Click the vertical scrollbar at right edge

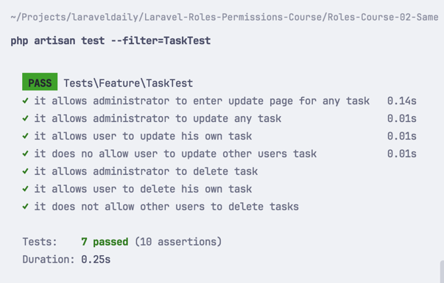(442, 272)
